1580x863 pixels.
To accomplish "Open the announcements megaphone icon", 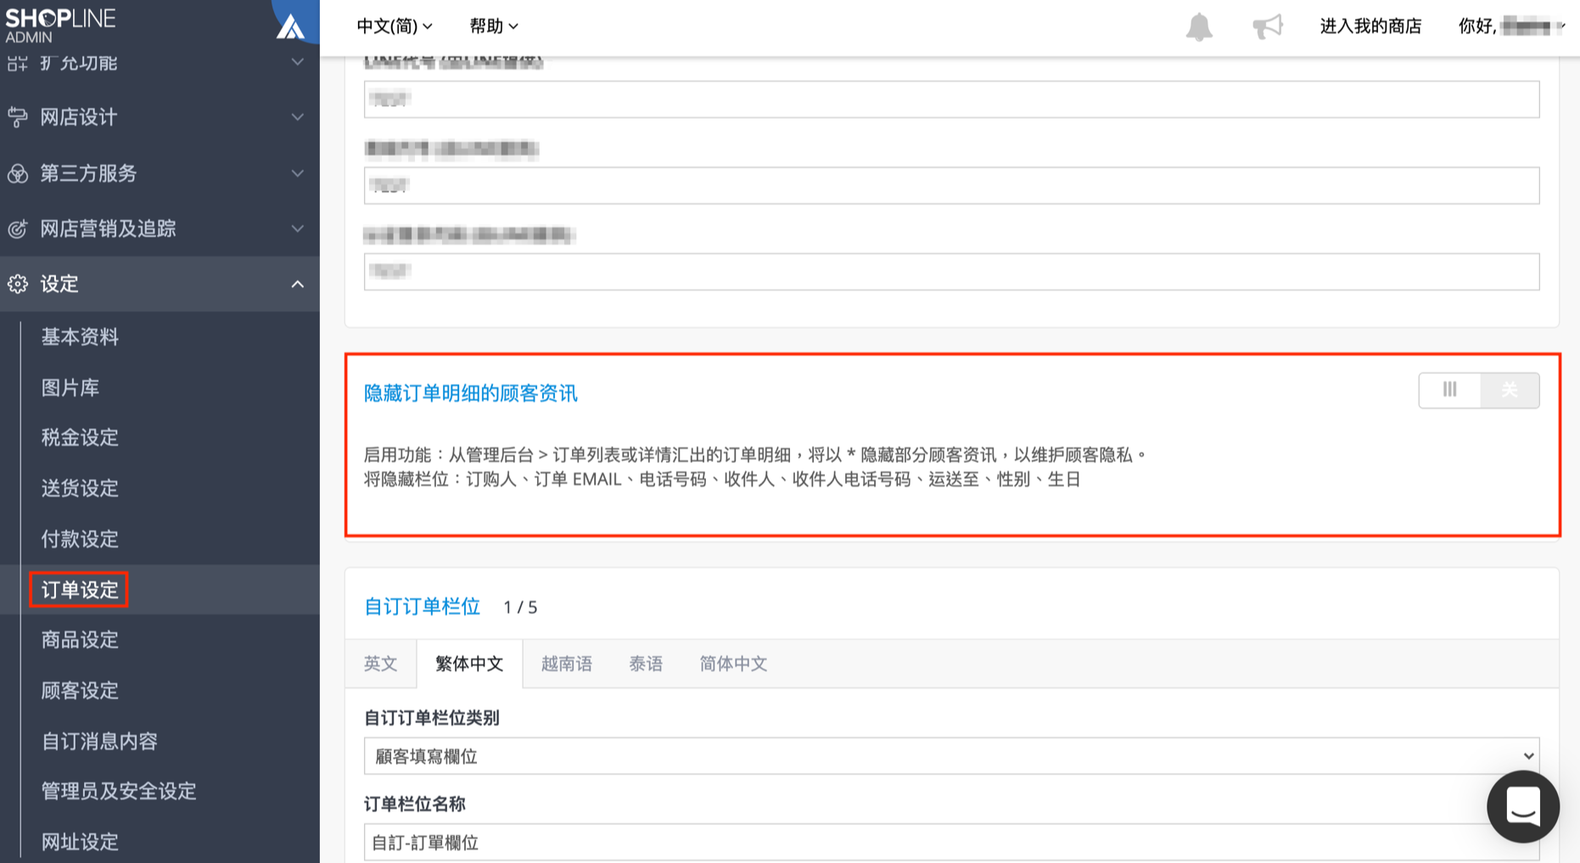I will 1268,26.
